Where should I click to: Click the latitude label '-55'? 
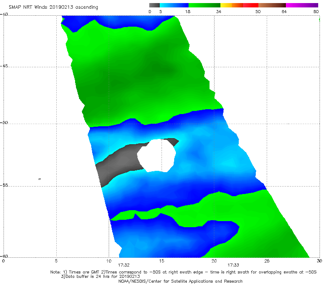click(4, 185)
